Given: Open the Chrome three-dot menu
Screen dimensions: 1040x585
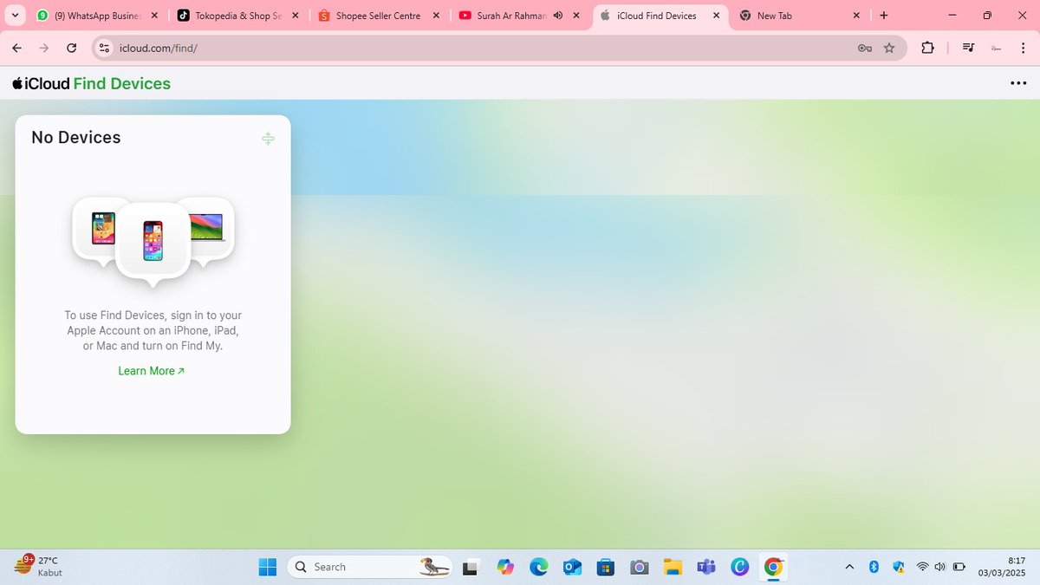Looking at the screenshot, I should tap(1023, 48).
